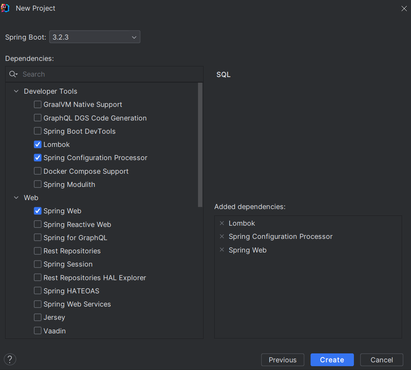Enable Rest Repositories HAL Explorer
The width and height of the screenshot is (411, 370).
pyautogui.click(x=38, y=278)
